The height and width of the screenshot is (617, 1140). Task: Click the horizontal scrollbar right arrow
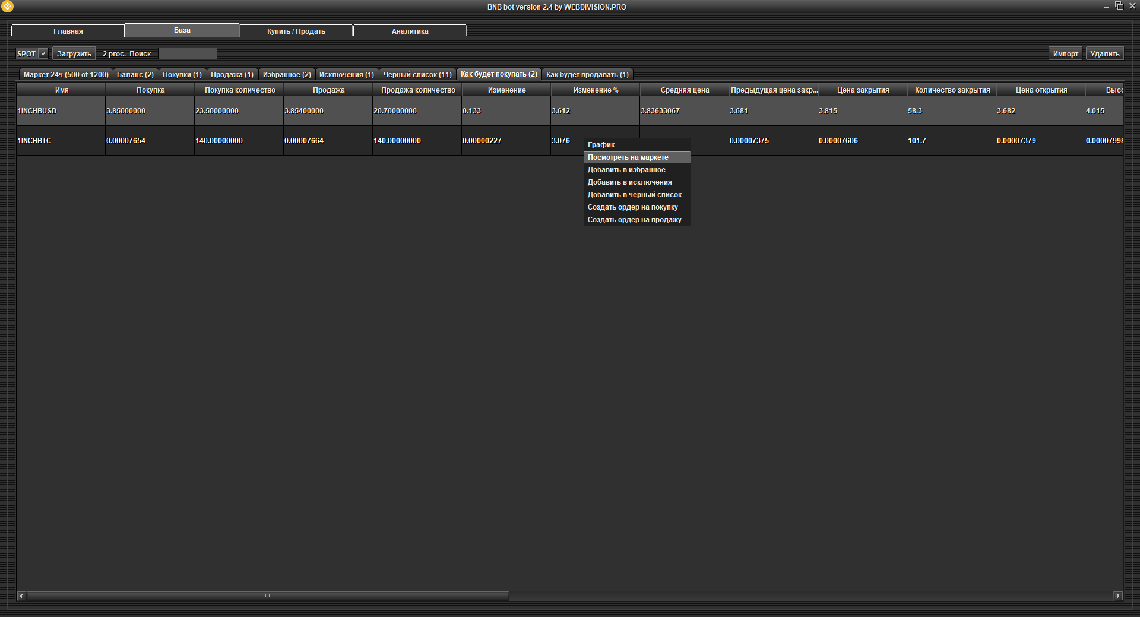[x=1118, y=596]
